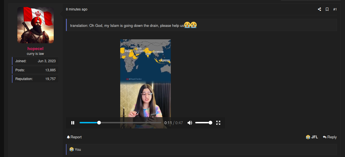Click the reputation value 19,757

coord(50,79)
